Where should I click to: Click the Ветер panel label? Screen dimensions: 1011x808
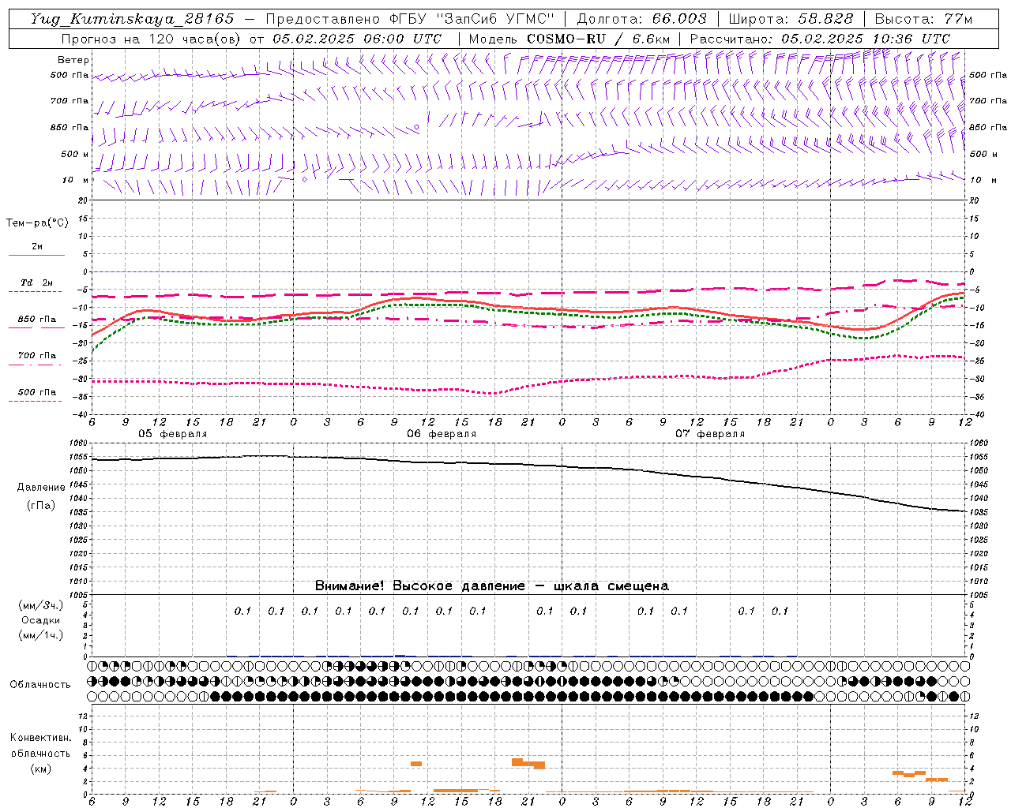(x=73, y=60)
